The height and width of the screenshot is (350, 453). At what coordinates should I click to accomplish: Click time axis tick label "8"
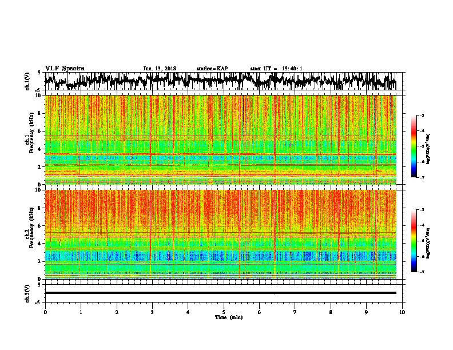tap(331, 312)
